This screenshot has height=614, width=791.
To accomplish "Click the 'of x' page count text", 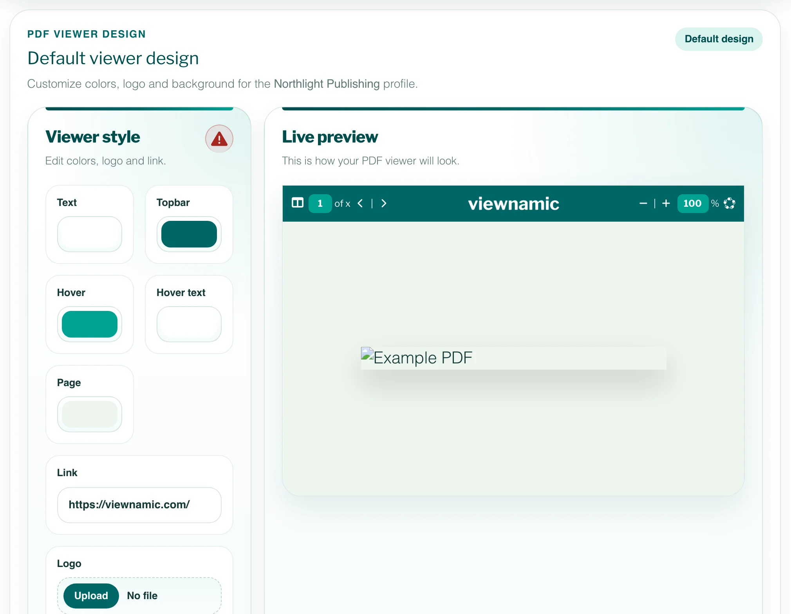I will tap(342, 204).
